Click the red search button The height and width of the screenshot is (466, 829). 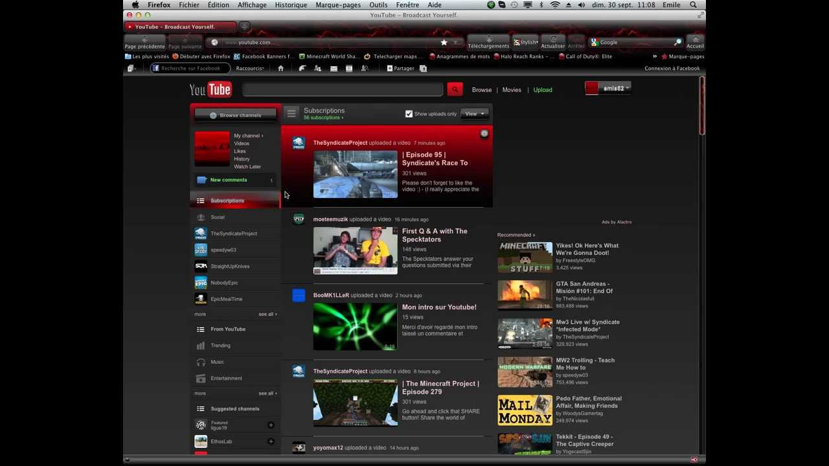(455, 89)
